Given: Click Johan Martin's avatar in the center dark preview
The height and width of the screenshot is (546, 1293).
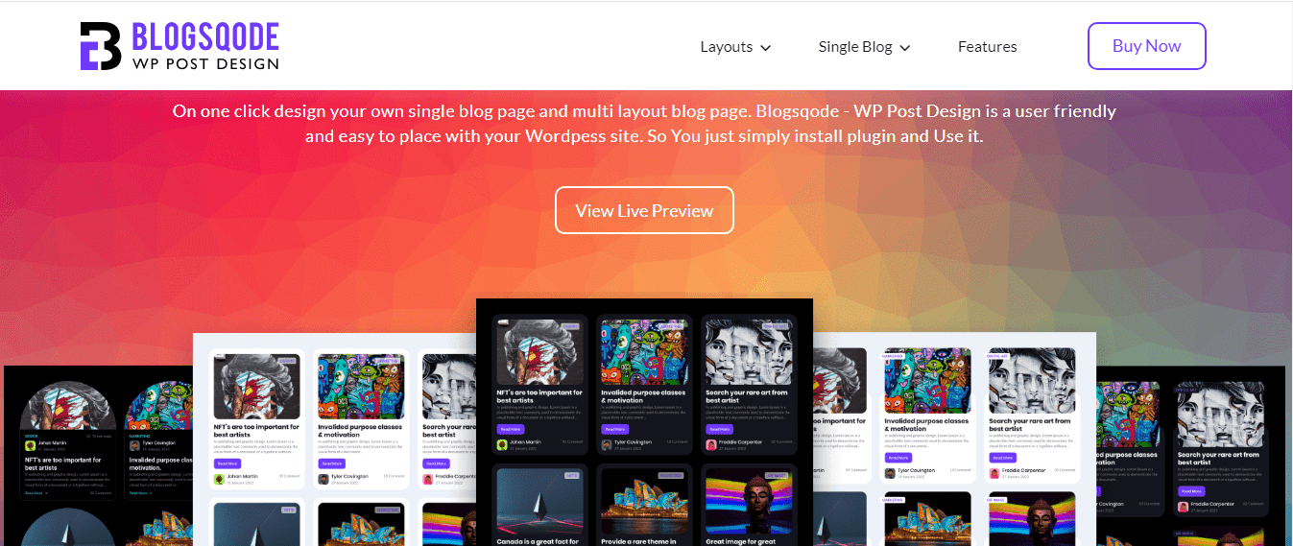Looking at the screenshot, I should (502, 444).
